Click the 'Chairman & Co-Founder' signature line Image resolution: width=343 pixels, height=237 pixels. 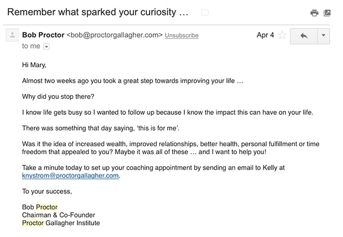[x=58, y=215]
